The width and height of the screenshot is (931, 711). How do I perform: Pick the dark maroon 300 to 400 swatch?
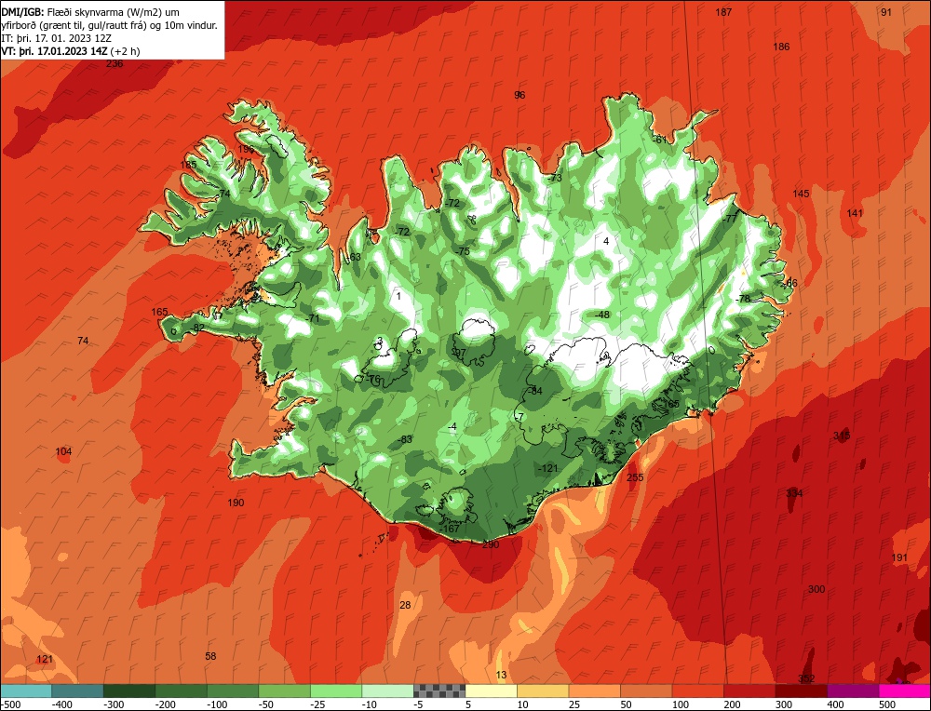pyautogui.click(x=801, y=691)
